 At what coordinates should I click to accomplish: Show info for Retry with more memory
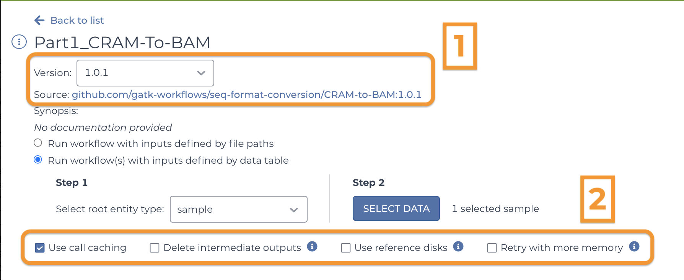[634, 246]
